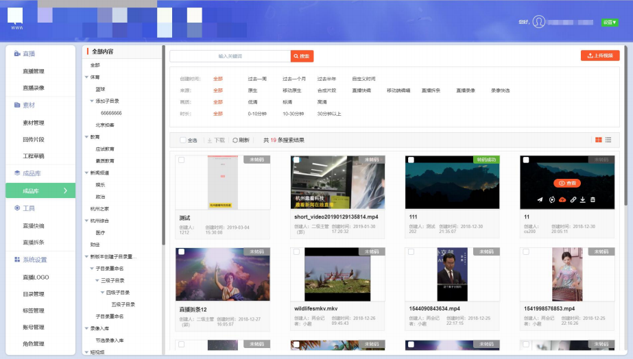Collapse the 教育 tree node arrow
The image size is (633, 359).
[87, 137]
